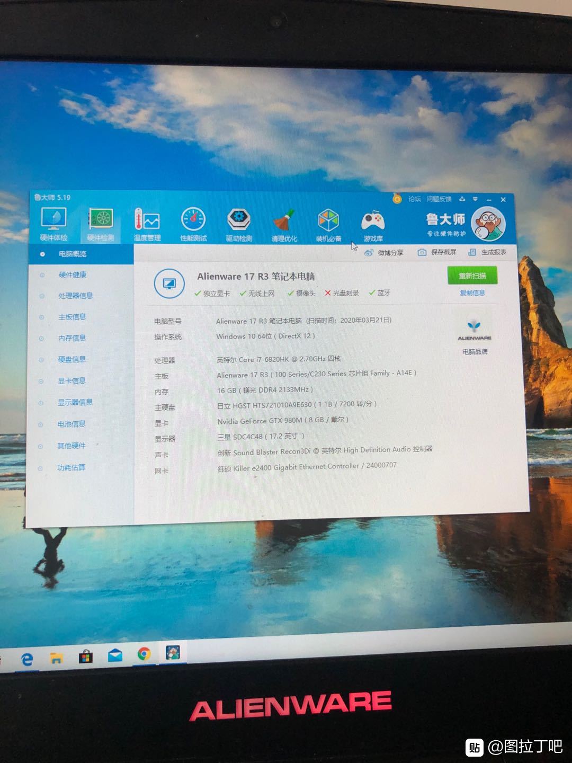Open 温度管理 temperature management
Screen dimensions: 572x763
(147, 225)
